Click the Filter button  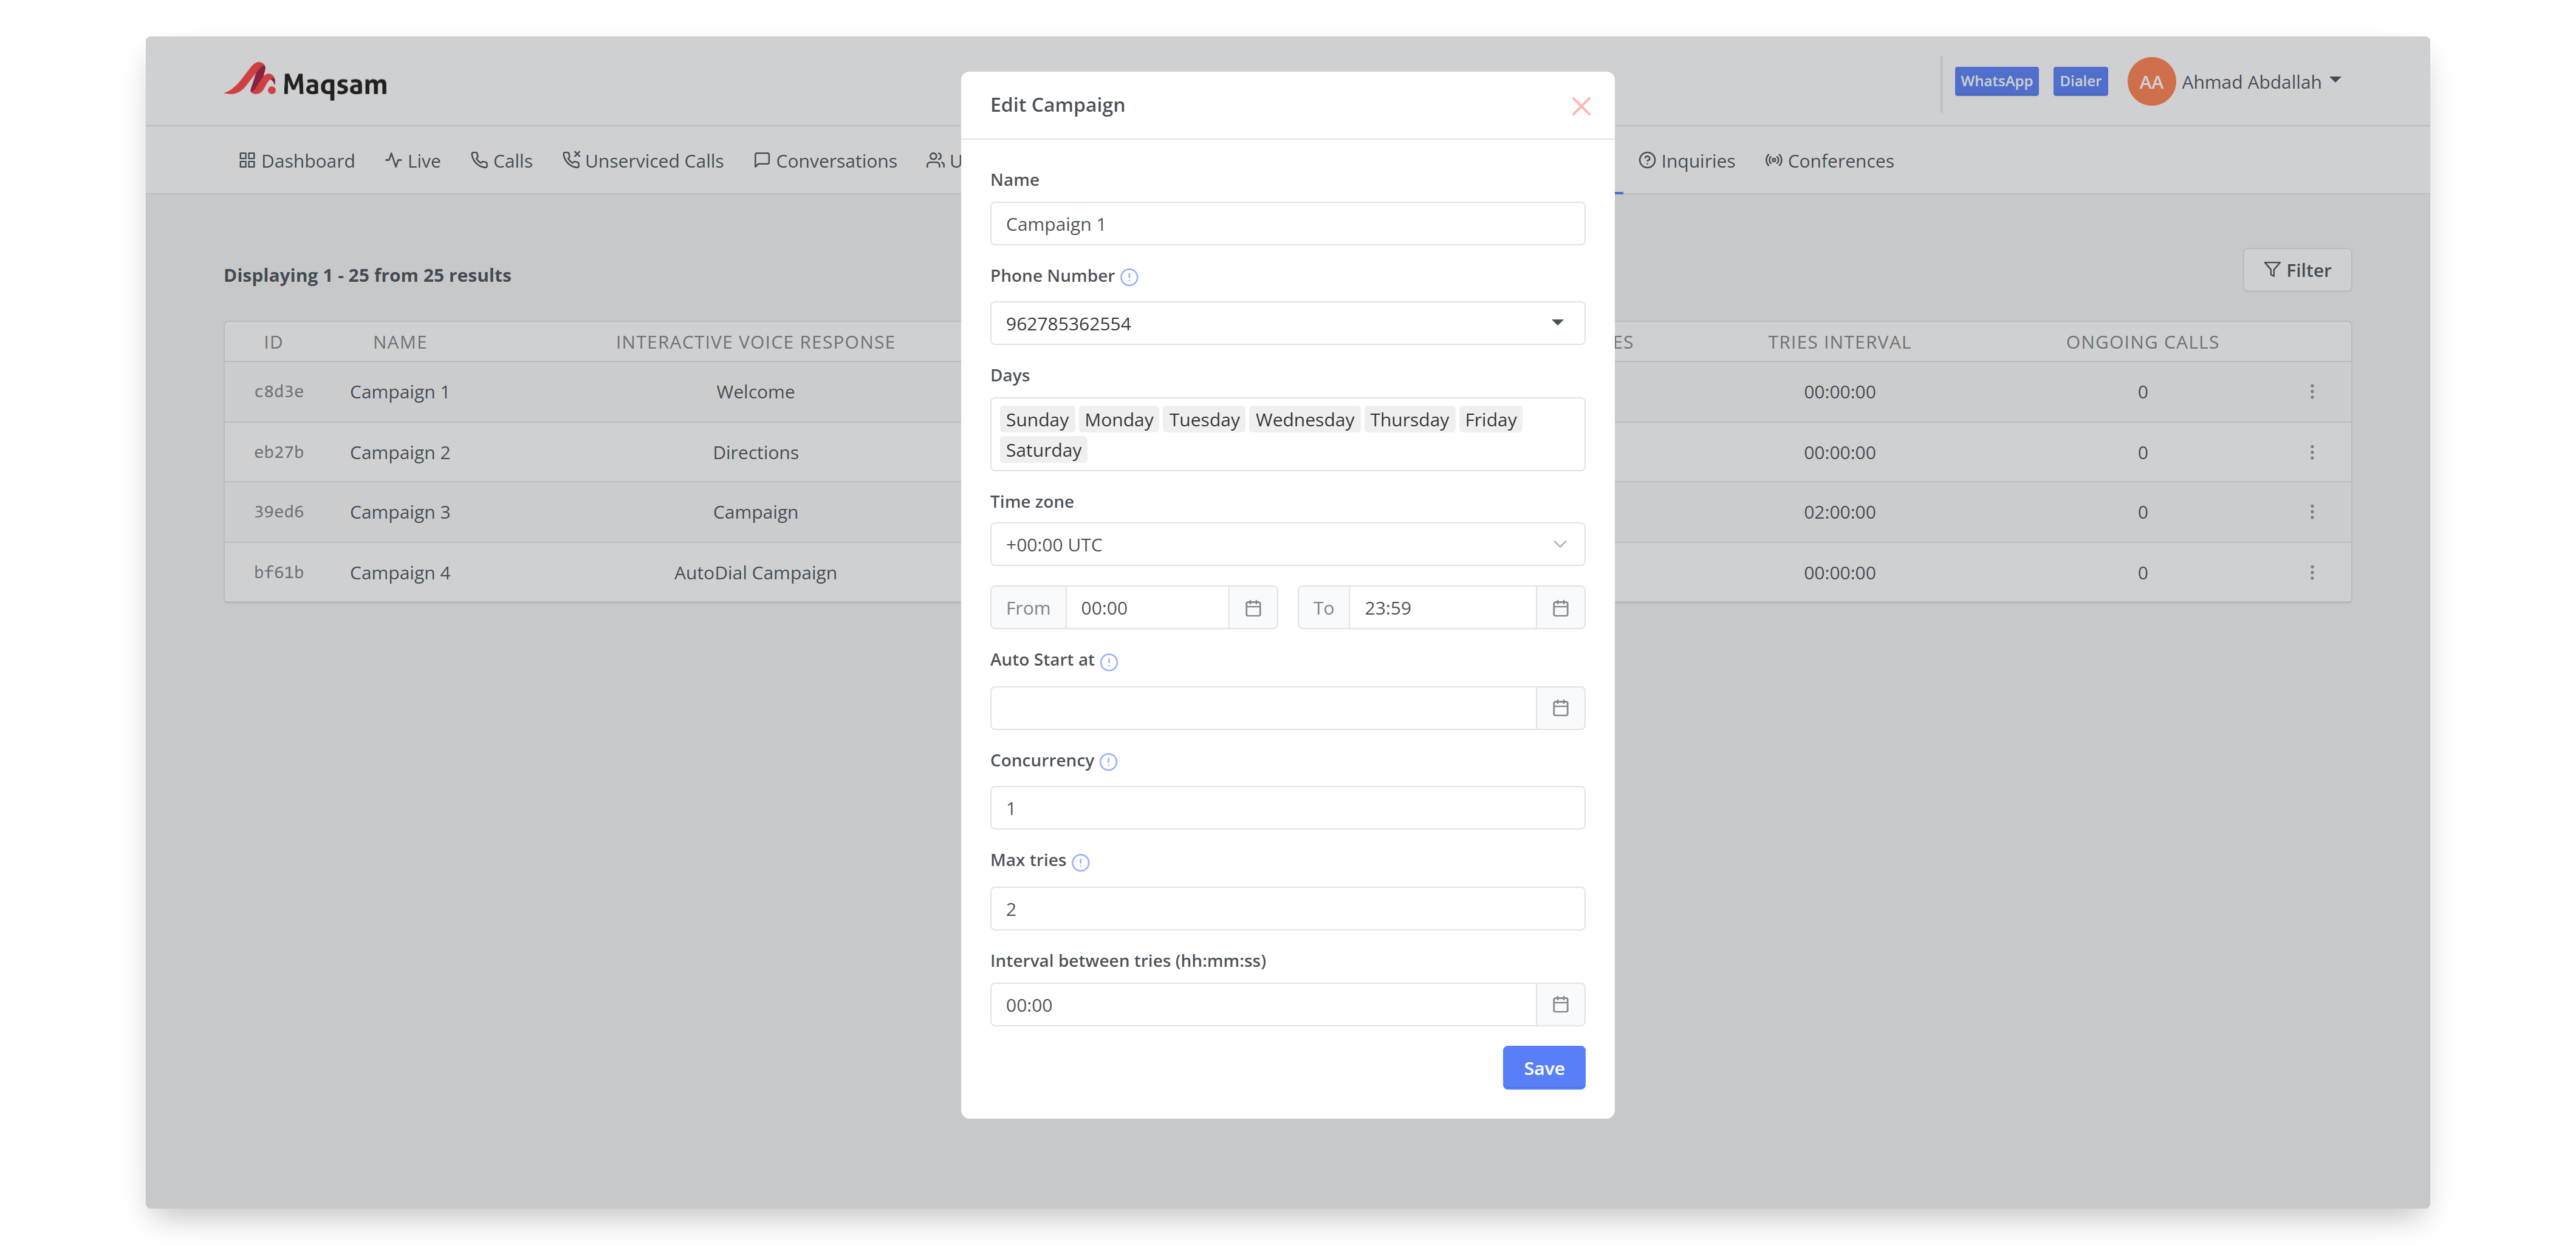coord(2297,270)
